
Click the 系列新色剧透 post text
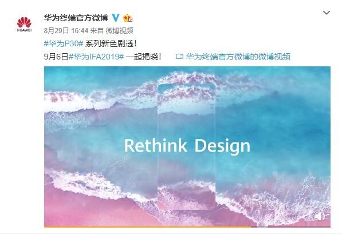click(x=111, y=44)
